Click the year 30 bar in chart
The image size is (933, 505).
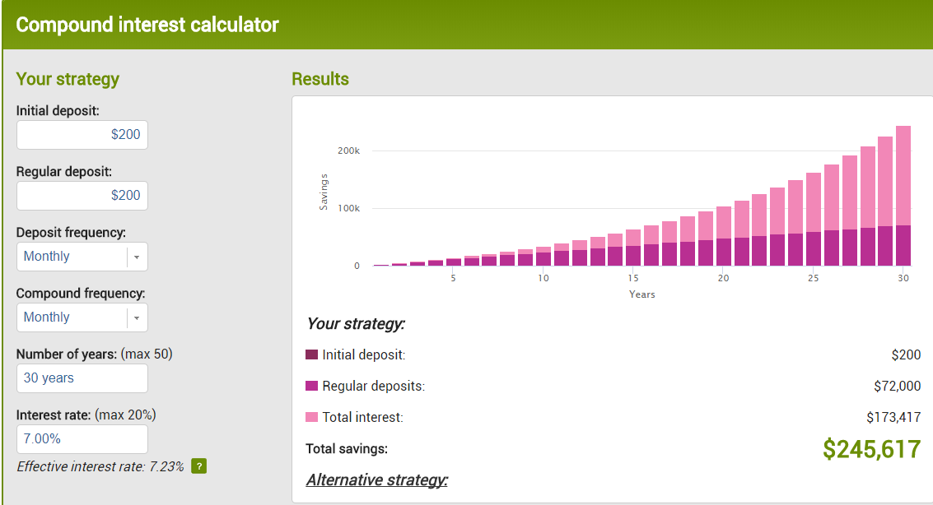coord(903,197)
